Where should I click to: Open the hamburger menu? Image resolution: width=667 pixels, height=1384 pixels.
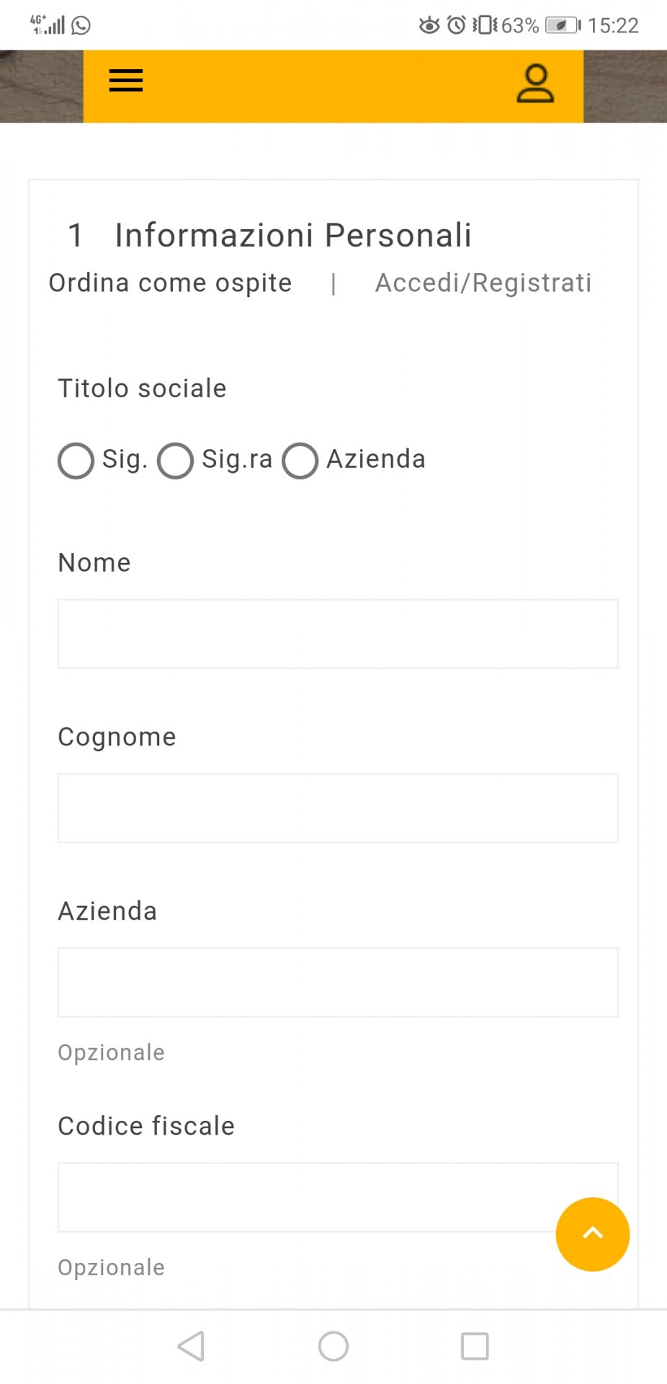(x=126, y=81)
